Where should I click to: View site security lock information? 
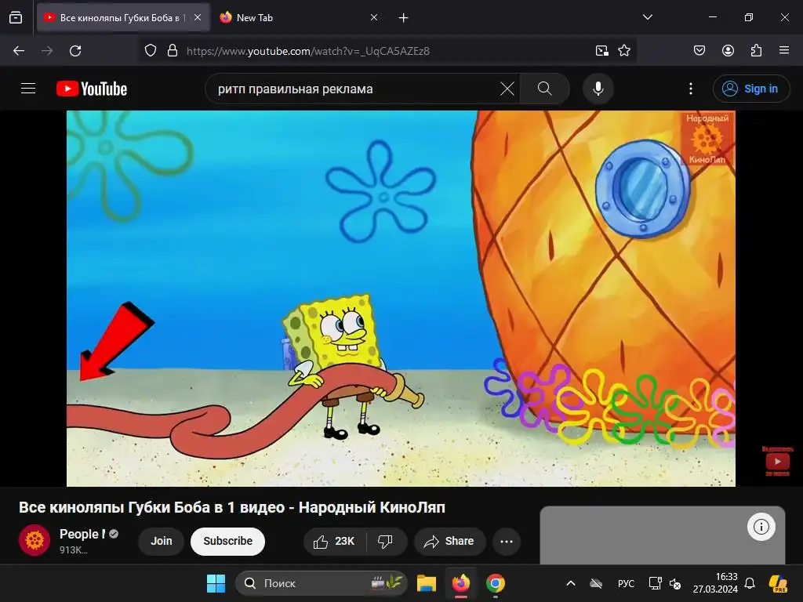(x=173, y=51)
